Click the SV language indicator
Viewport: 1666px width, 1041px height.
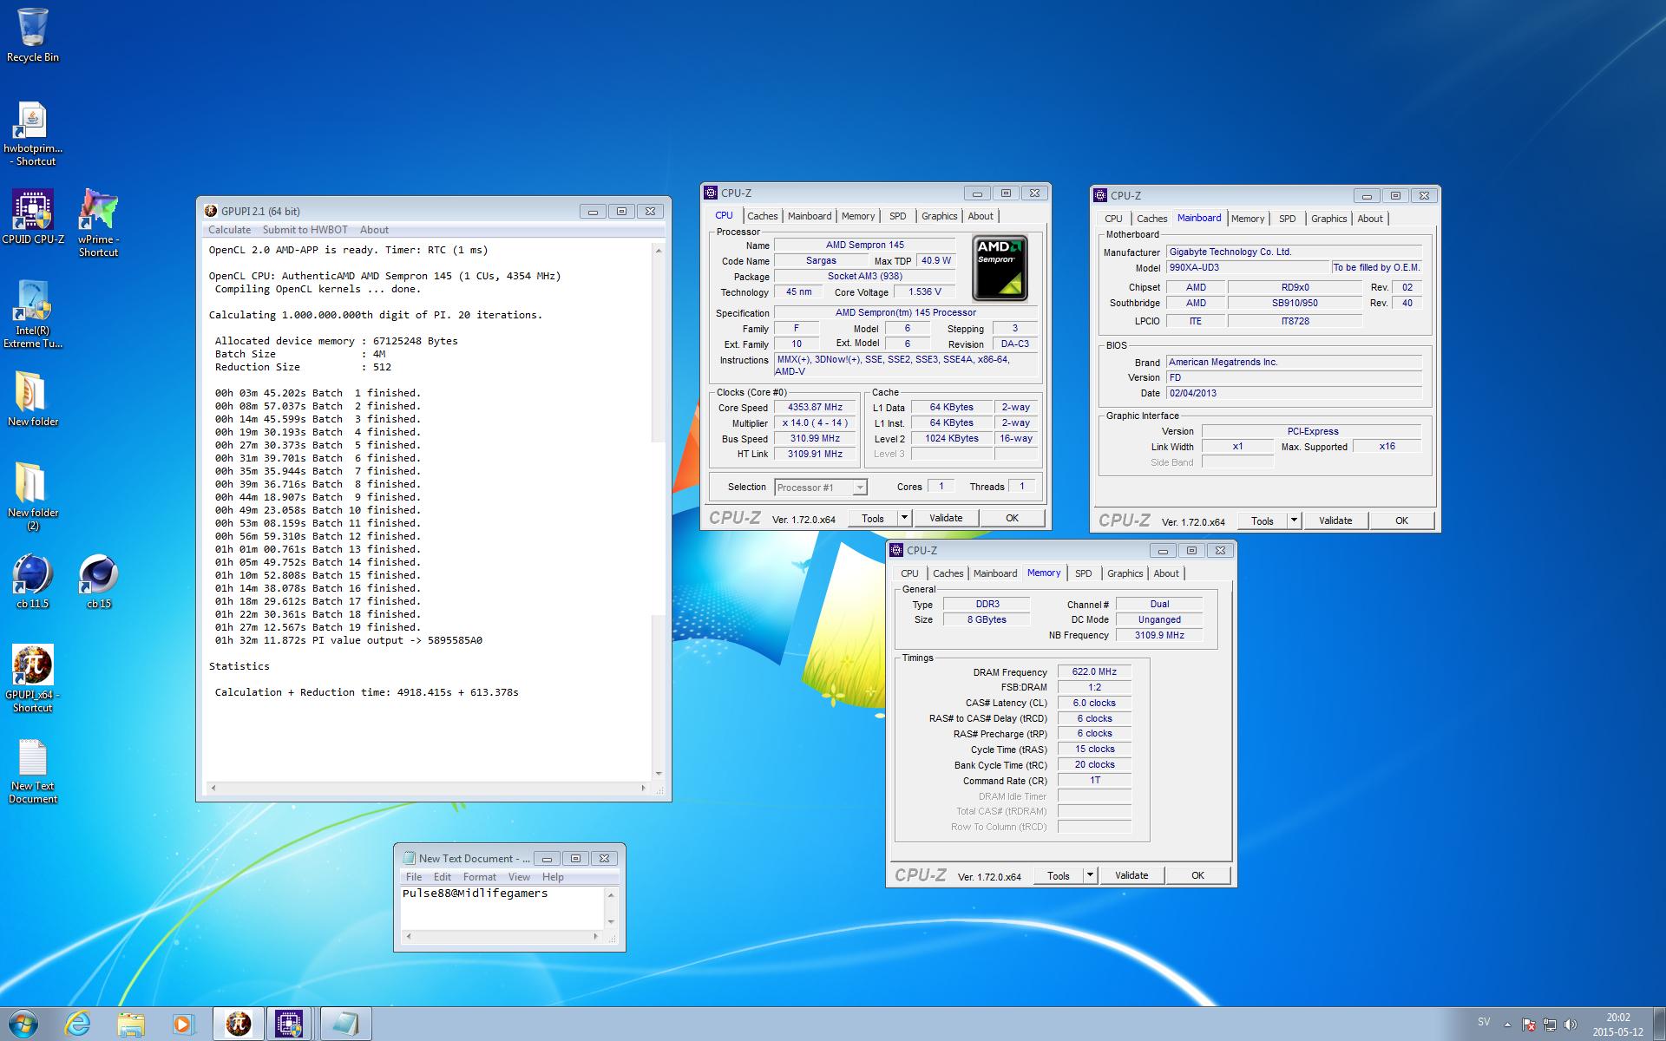(1484, 1022)
